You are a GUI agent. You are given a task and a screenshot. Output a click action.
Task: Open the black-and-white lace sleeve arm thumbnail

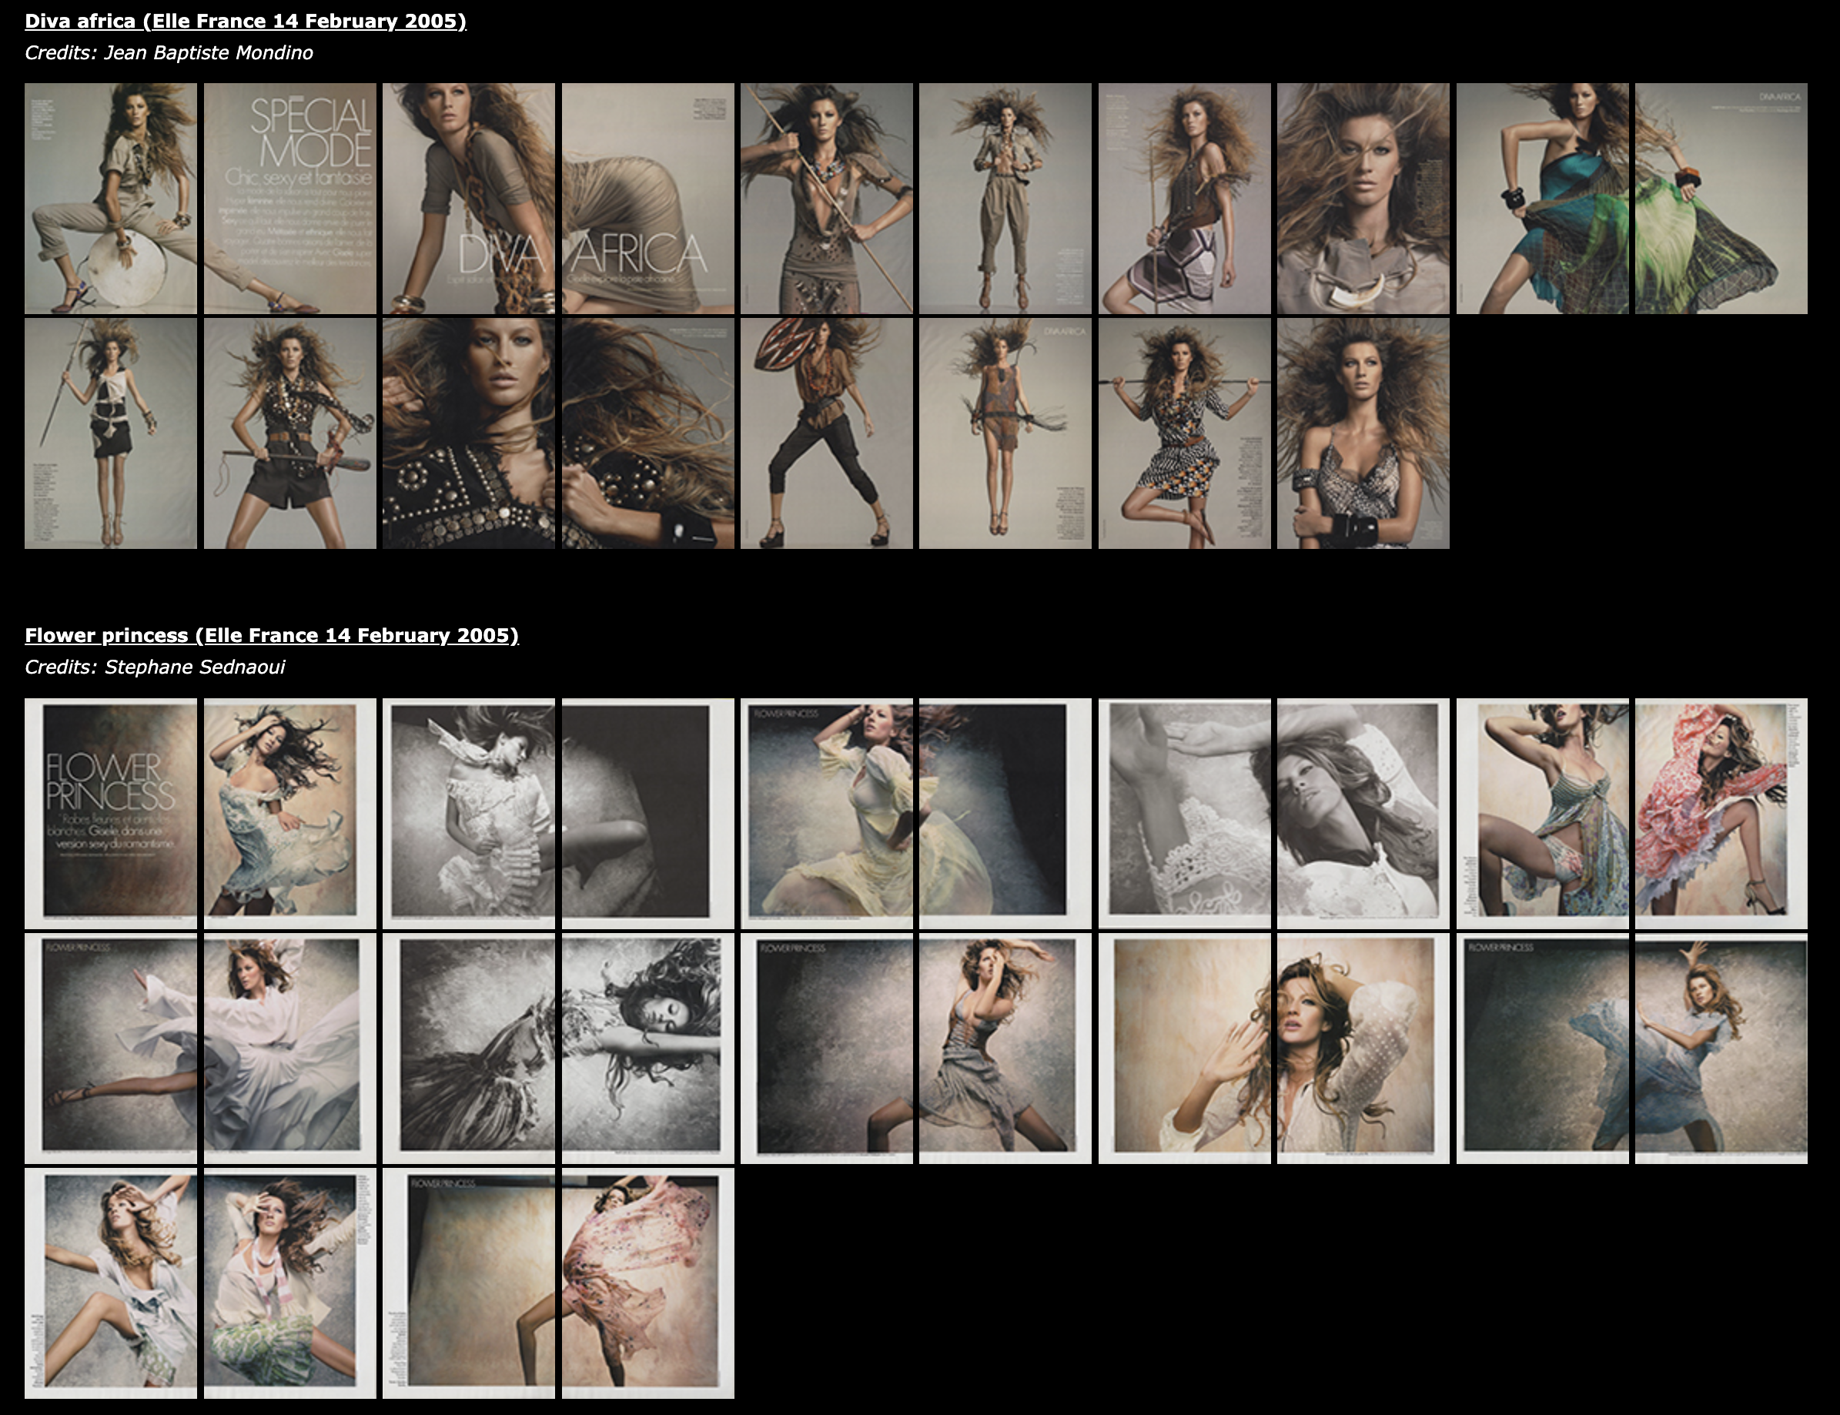click(x=1184, y=813)
